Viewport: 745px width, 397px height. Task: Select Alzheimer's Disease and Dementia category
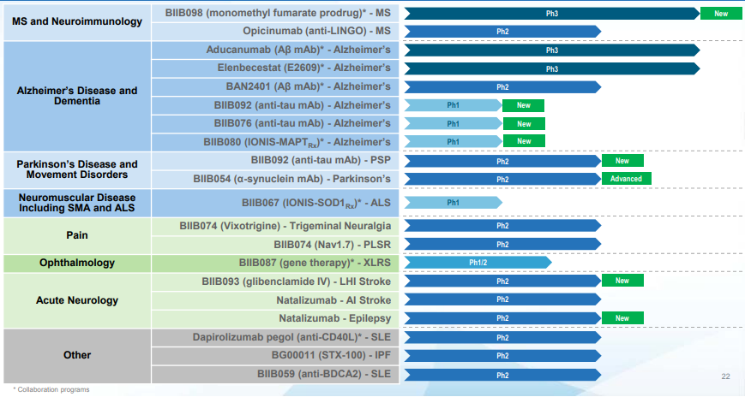(77, 96)
